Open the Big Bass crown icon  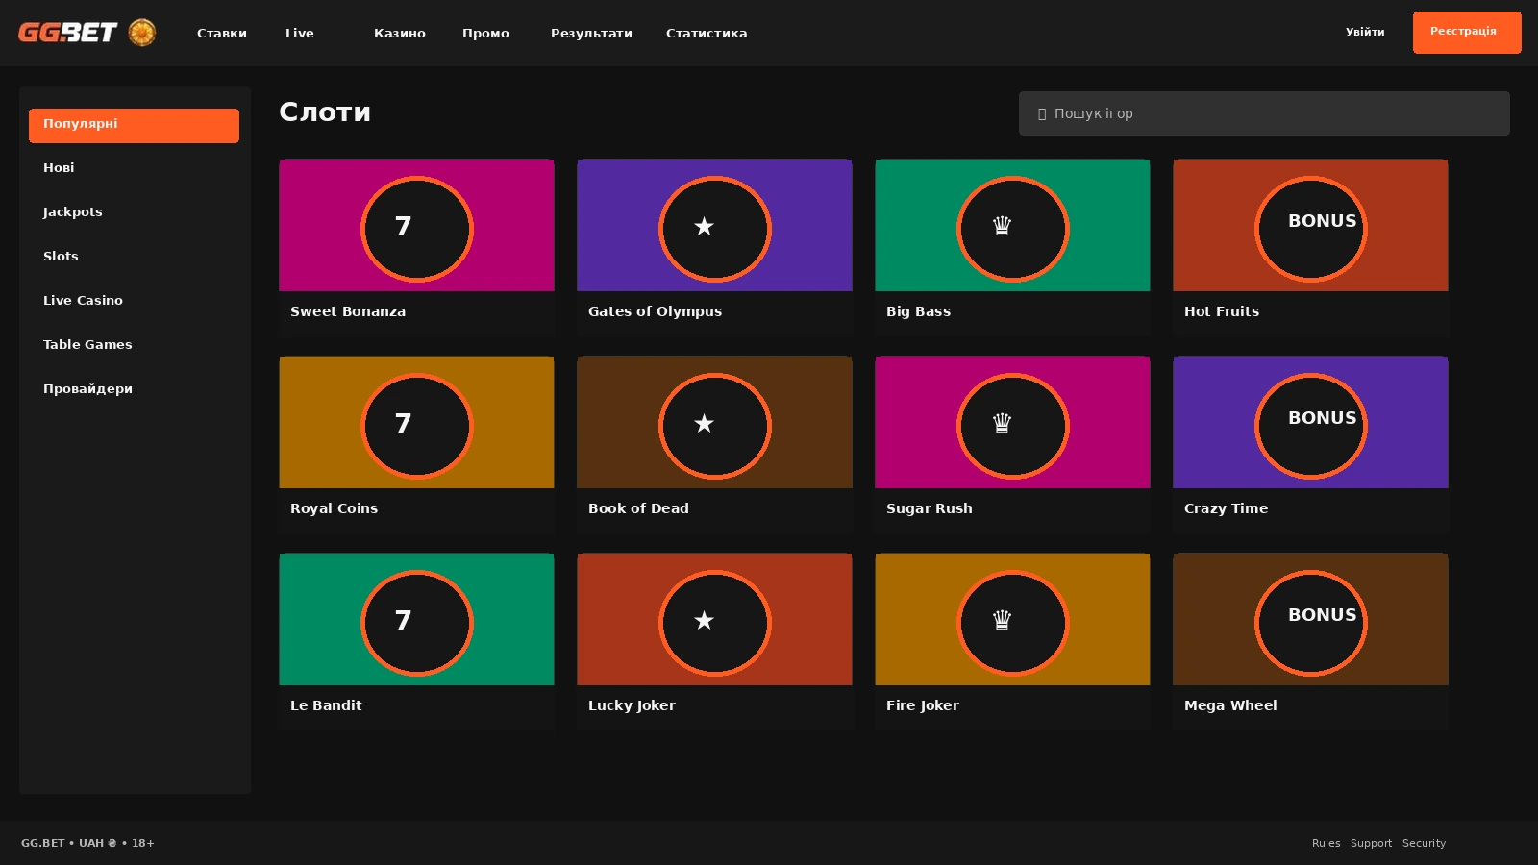tap(1013, 229)
